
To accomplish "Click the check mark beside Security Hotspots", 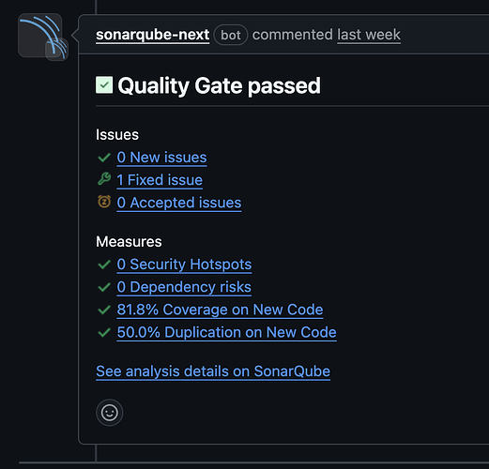I will [x=104, y=265].
